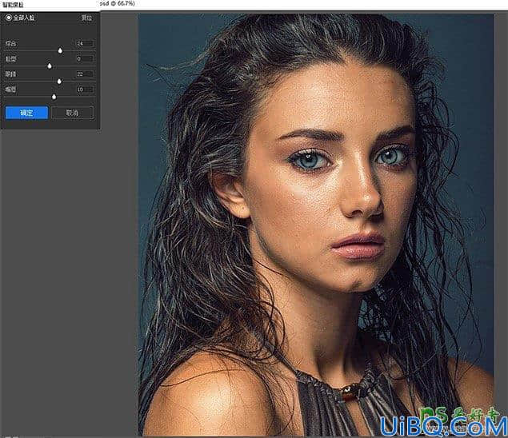Image resolution: width=508 pixels, height=438 pixels.
Task: Click the second slider handle with value 0
Action: tap(50, 66)
